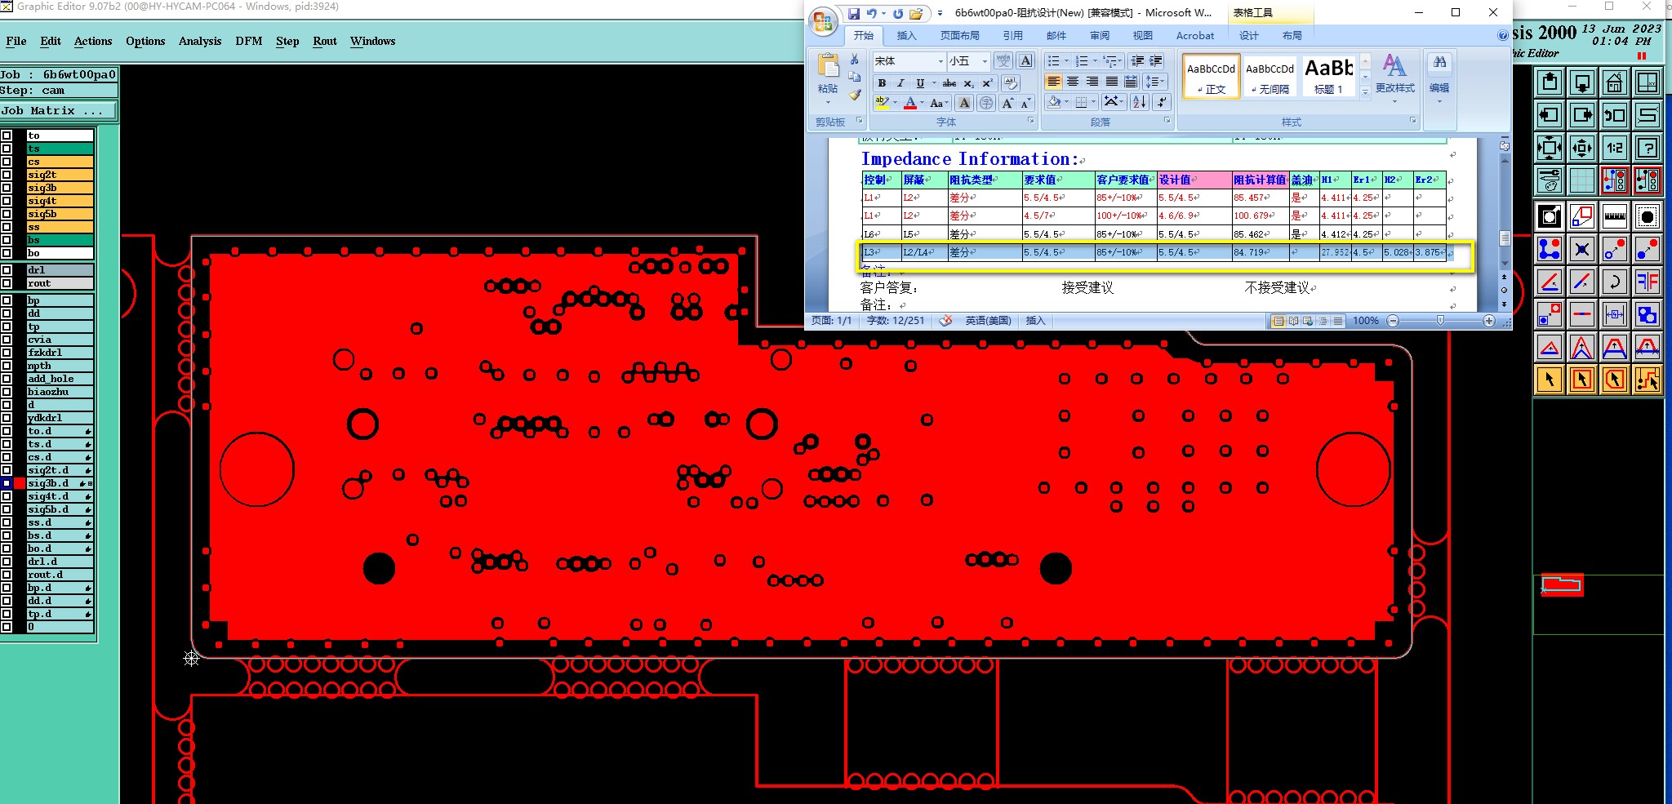Toggle the grid display icon

click(1582, 180)
